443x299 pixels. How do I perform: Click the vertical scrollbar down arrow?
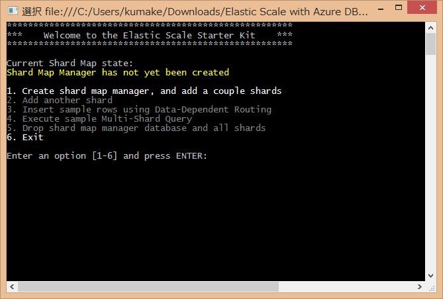pyautogui.click(x=430, y=276)
